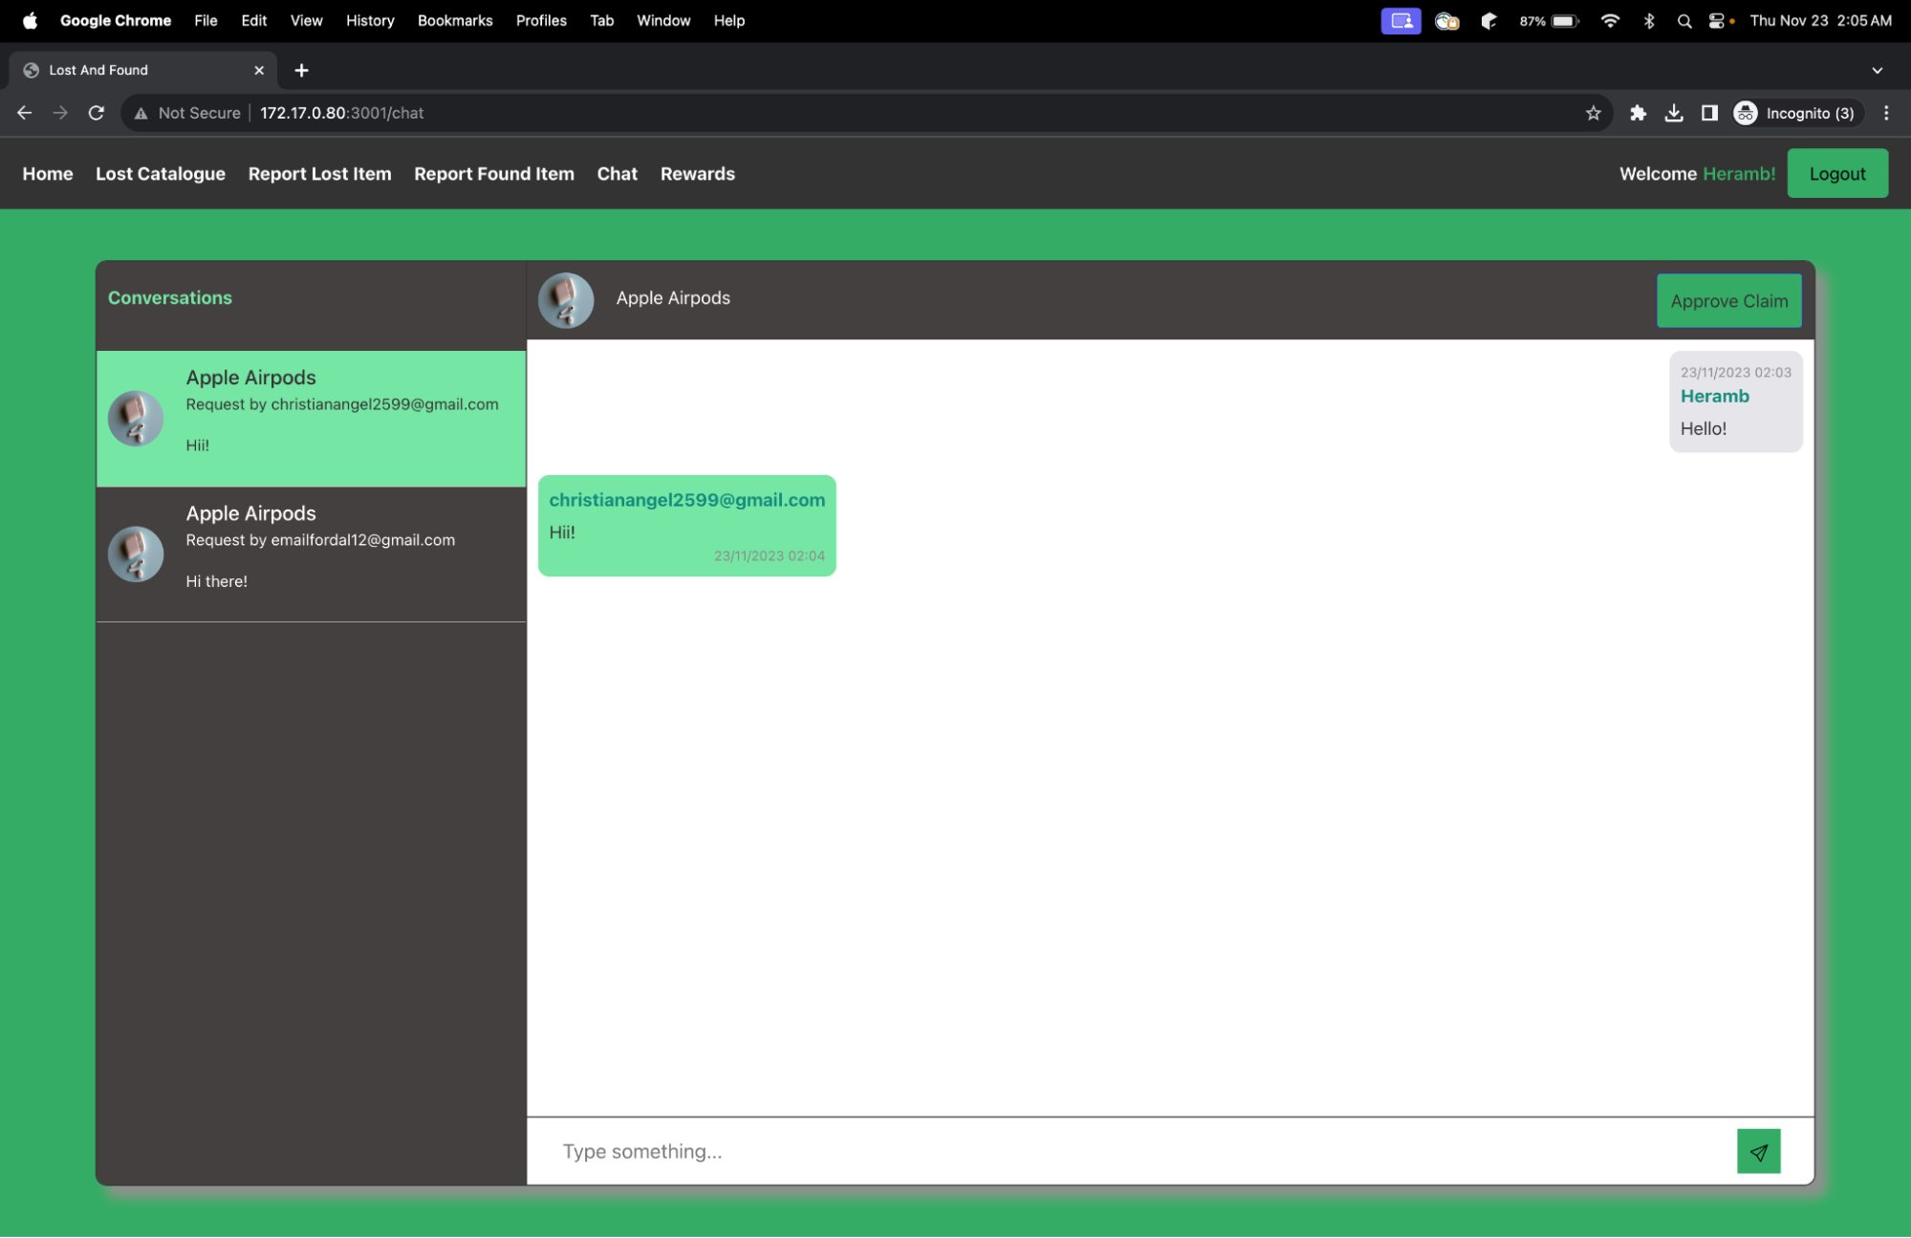Bookmark this page with star icon

tap(1593, 113)
